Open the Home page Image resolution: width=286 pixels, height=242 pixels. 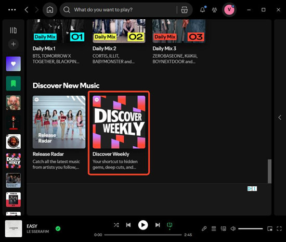pyautogui.click(x=50, y=10)
